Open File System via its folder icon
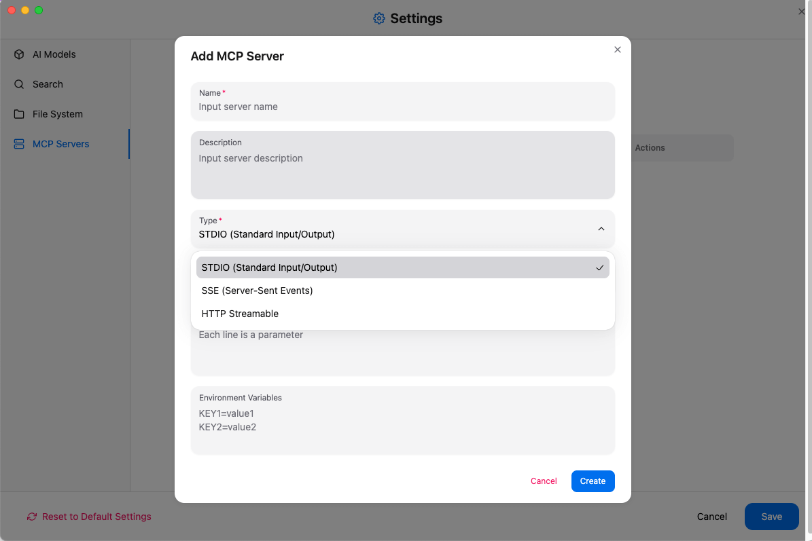 pos(18,114)
